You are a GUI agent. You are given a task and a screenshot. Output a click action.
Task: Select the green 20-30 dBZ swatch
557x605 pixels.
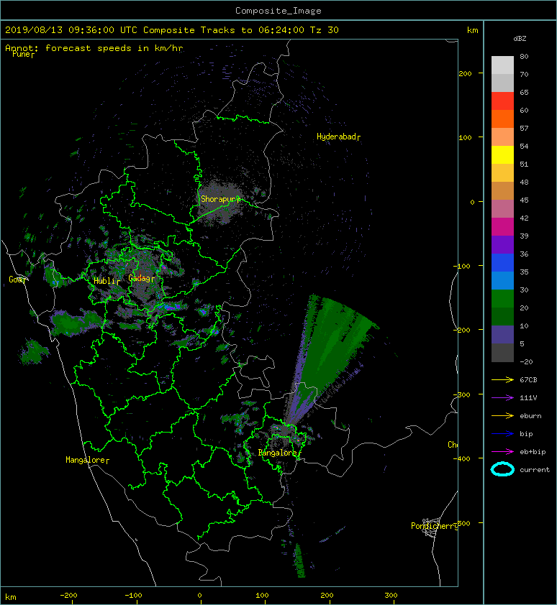pos(502,298)
